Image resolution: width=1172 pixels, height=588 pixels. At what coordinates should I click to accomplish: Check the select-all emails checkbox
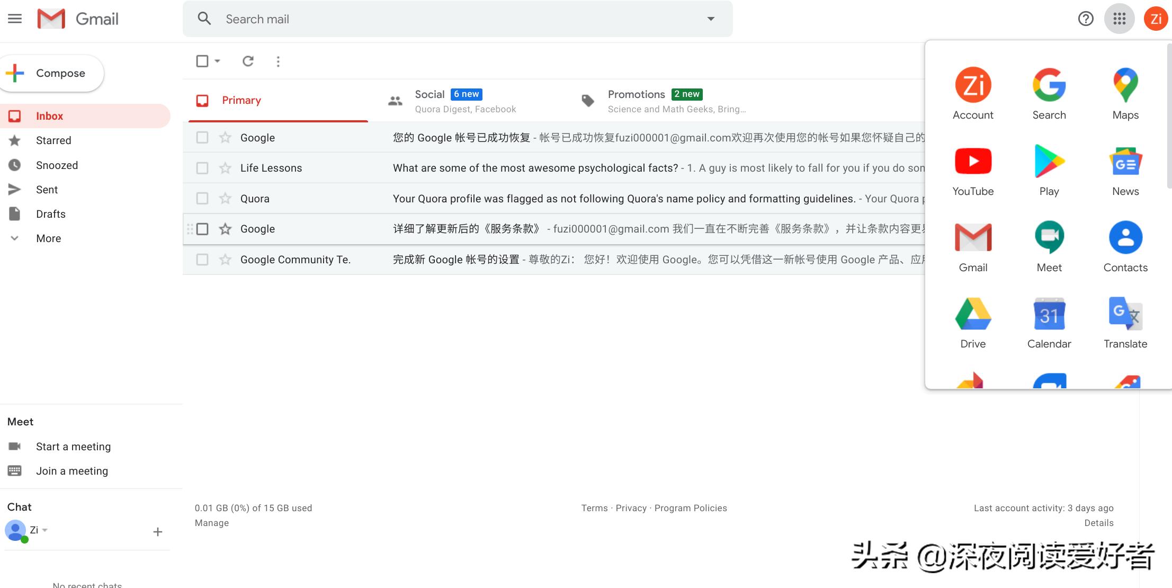[202, 61]
